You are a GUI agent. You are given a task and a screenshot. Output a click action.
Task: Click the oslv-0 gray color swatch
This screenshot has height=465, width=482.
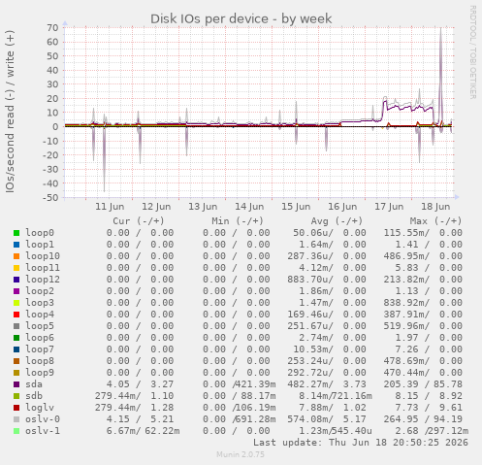click(x=16, y=419)
